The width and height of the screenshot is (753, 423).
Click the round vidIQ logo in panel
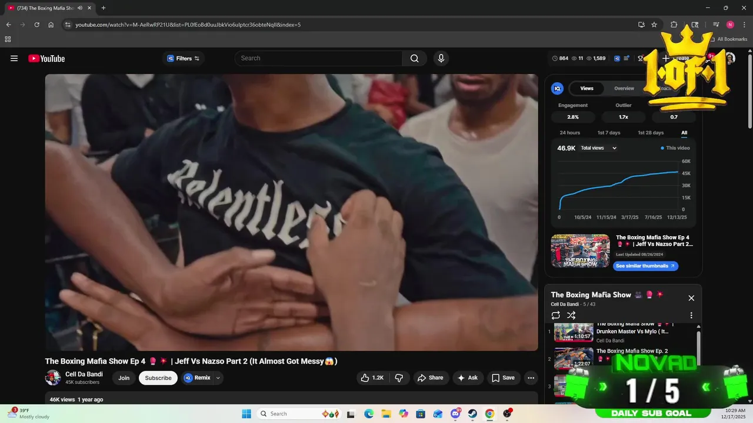tap(557, 88)
